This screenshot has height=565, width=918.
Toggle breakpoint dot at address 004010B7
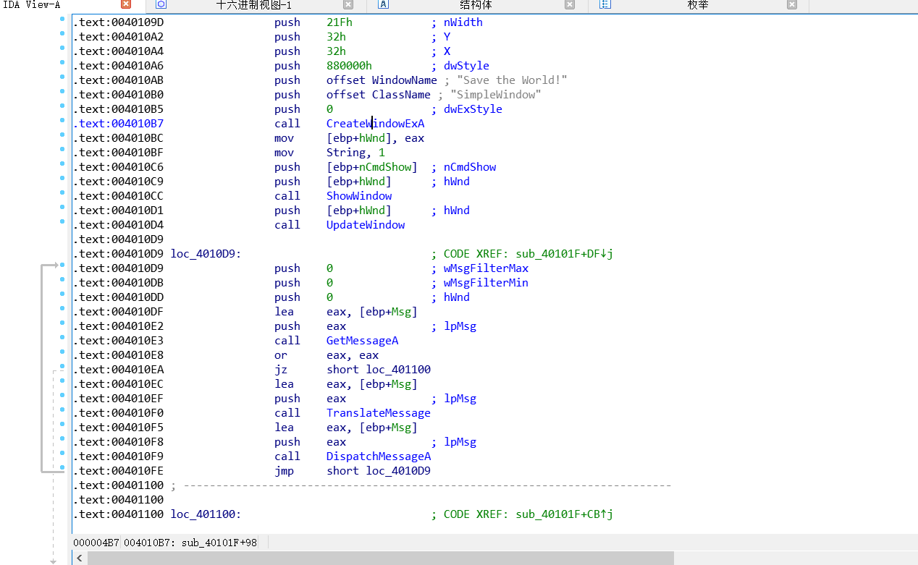click(62, 120)
